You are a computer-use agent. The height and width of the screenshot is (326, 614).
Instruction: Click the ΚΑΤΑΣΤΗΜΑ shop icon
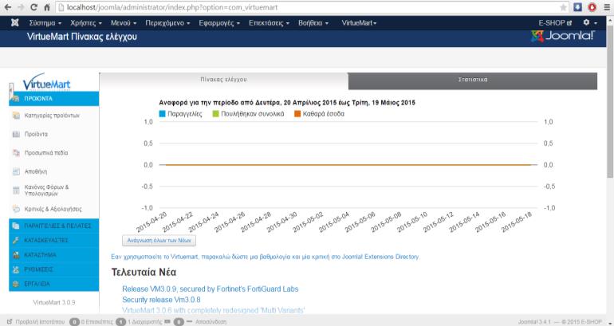point(16,255)
